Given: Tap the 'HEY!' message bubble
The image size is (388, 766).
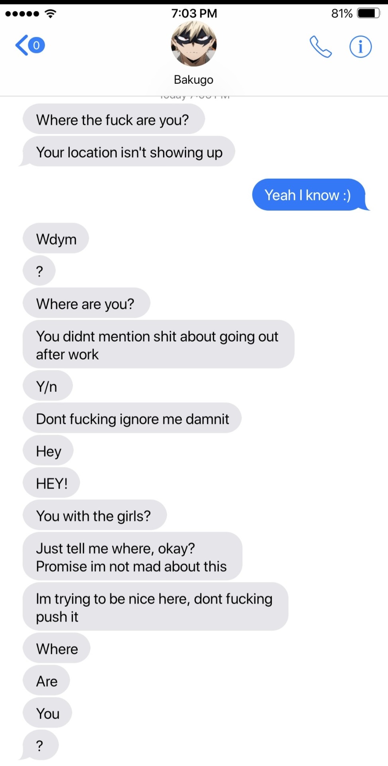Looking at the screenshot, I should click(x=51, y=483).
